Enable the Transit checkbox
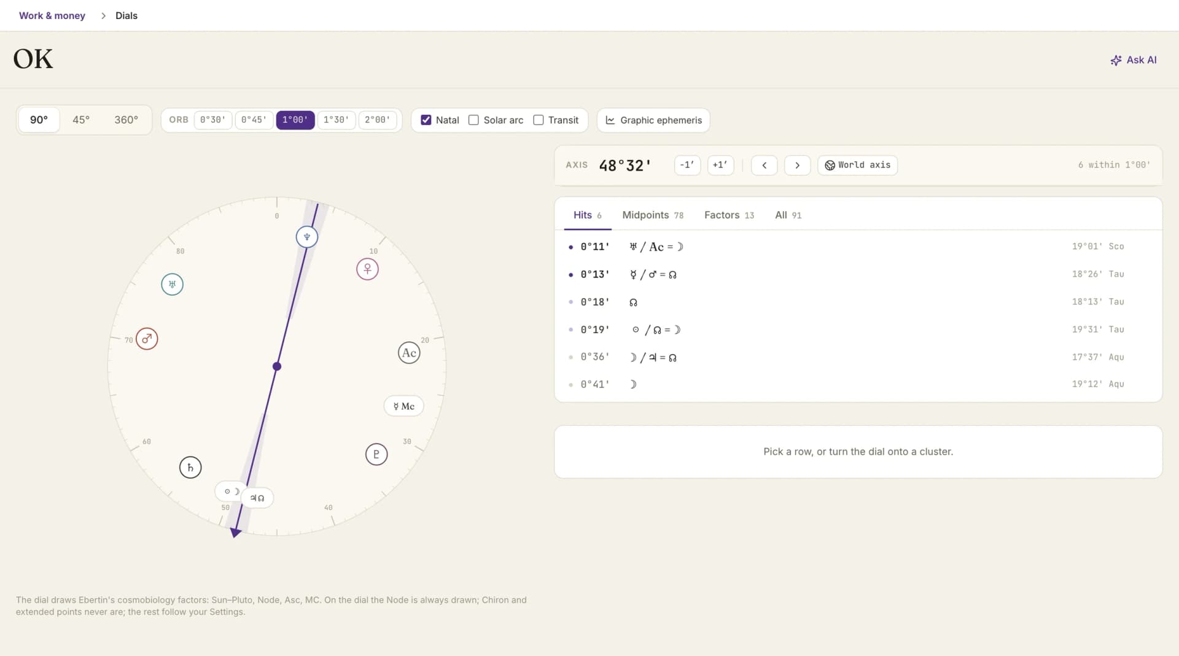 [539, 120]
